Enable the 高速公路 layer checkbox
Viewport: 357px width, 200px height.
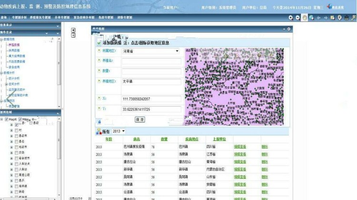click(x=16, y=175)
